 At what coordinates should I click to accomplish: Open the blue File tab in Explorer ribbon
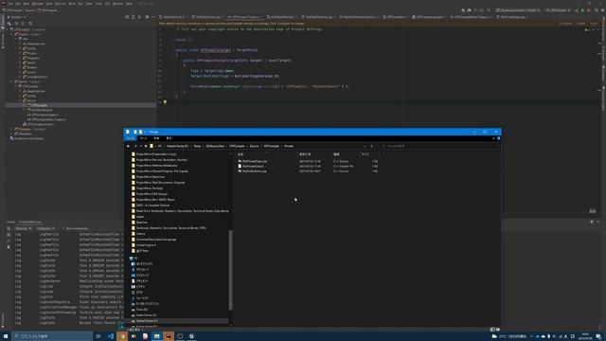pyautogui.click(x=131, y=138)
